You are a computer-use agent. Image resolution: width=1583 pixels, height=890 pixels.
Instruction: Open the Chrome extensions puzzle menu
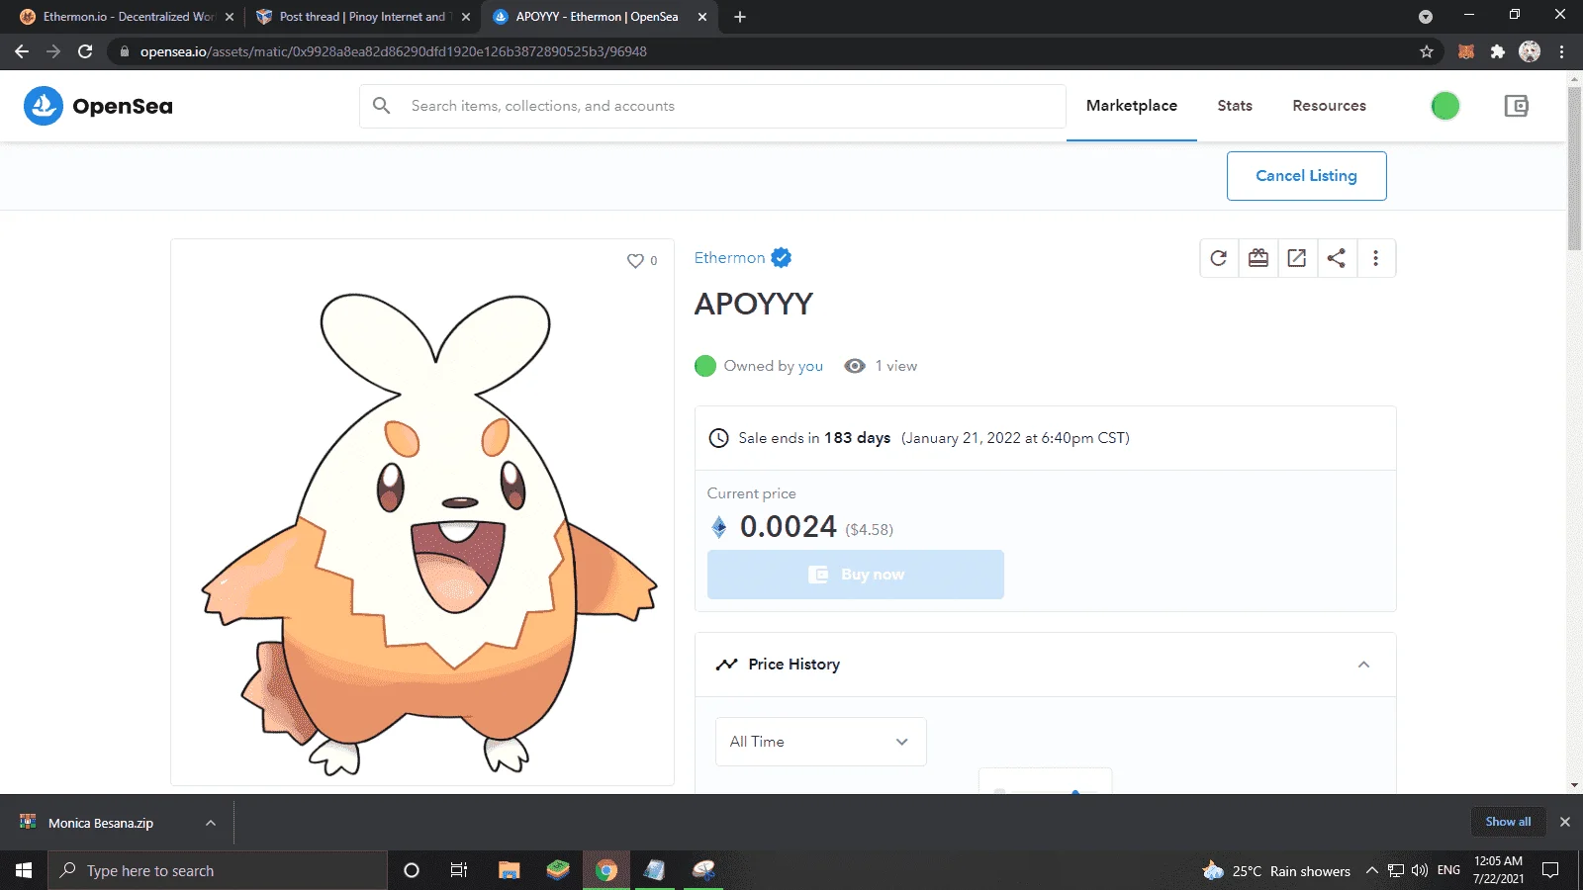pyautogui.click(x=1498, y=51)
